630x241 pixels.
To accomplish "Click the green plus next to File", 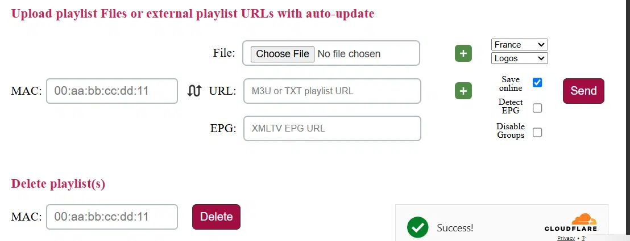I will click(x=463, y=53).
